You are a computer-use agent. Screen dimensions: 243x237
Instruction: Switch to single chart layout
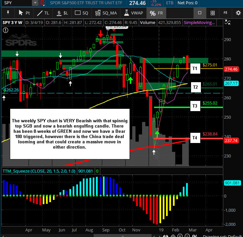(200, 13)
